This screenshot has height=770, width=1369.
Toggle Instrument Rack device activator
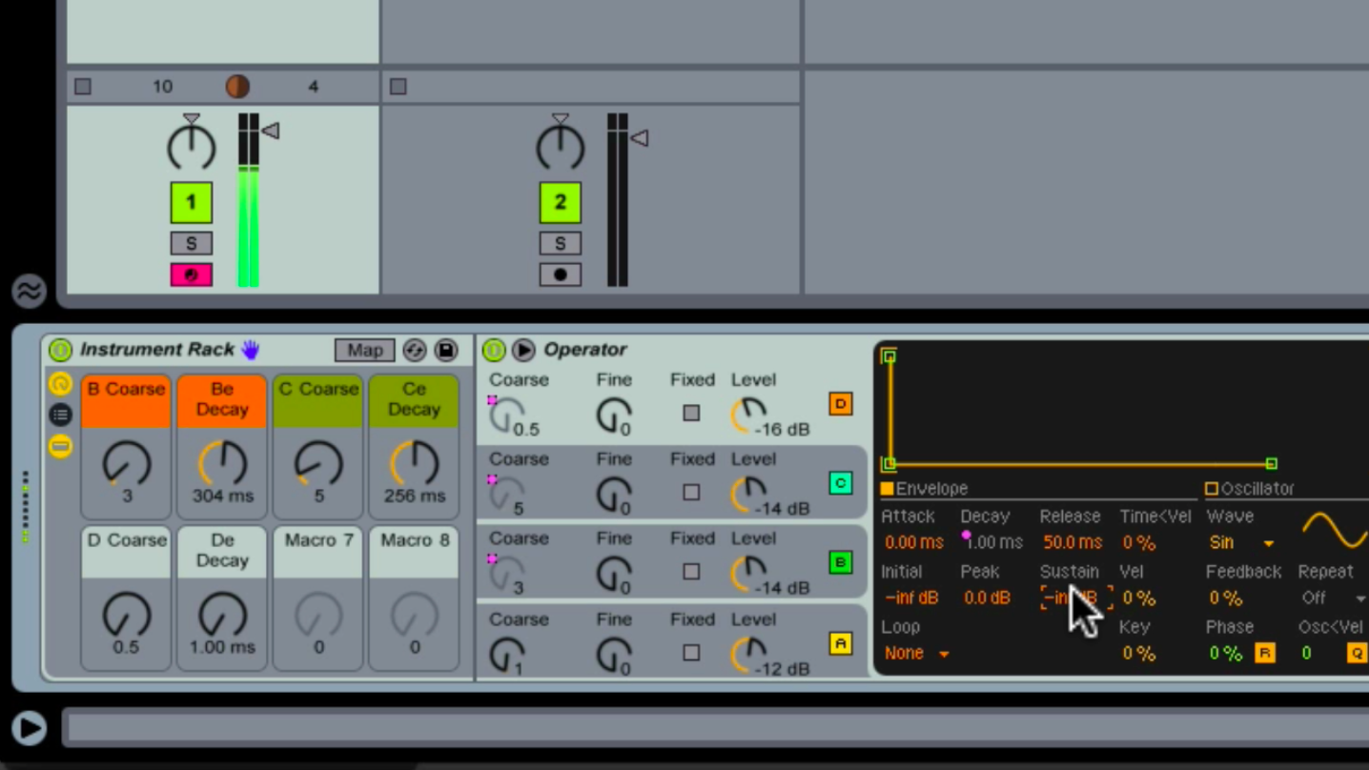click(x=60, y=351)
